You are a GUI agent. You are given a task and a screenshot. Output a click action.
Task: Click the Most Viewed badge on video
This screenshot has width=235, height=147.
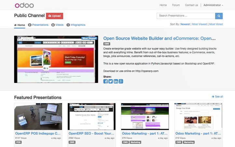click(x=89, y=38)
